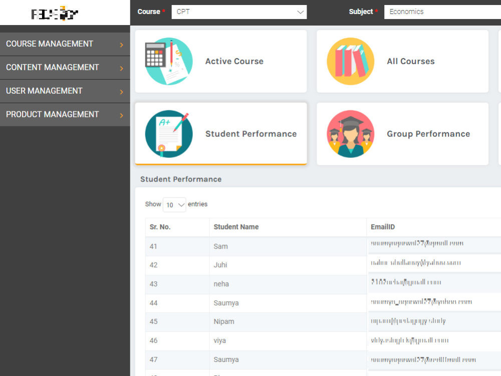Click the Group Performance graduates icon
Viewport: 501px width, 376px height.
pyautogui.click(x=351, y=134)
